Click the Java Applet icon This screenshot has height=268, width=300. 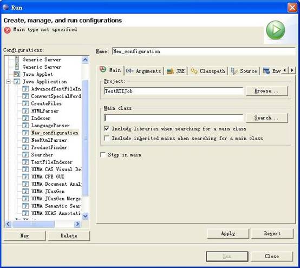(17, 74)
